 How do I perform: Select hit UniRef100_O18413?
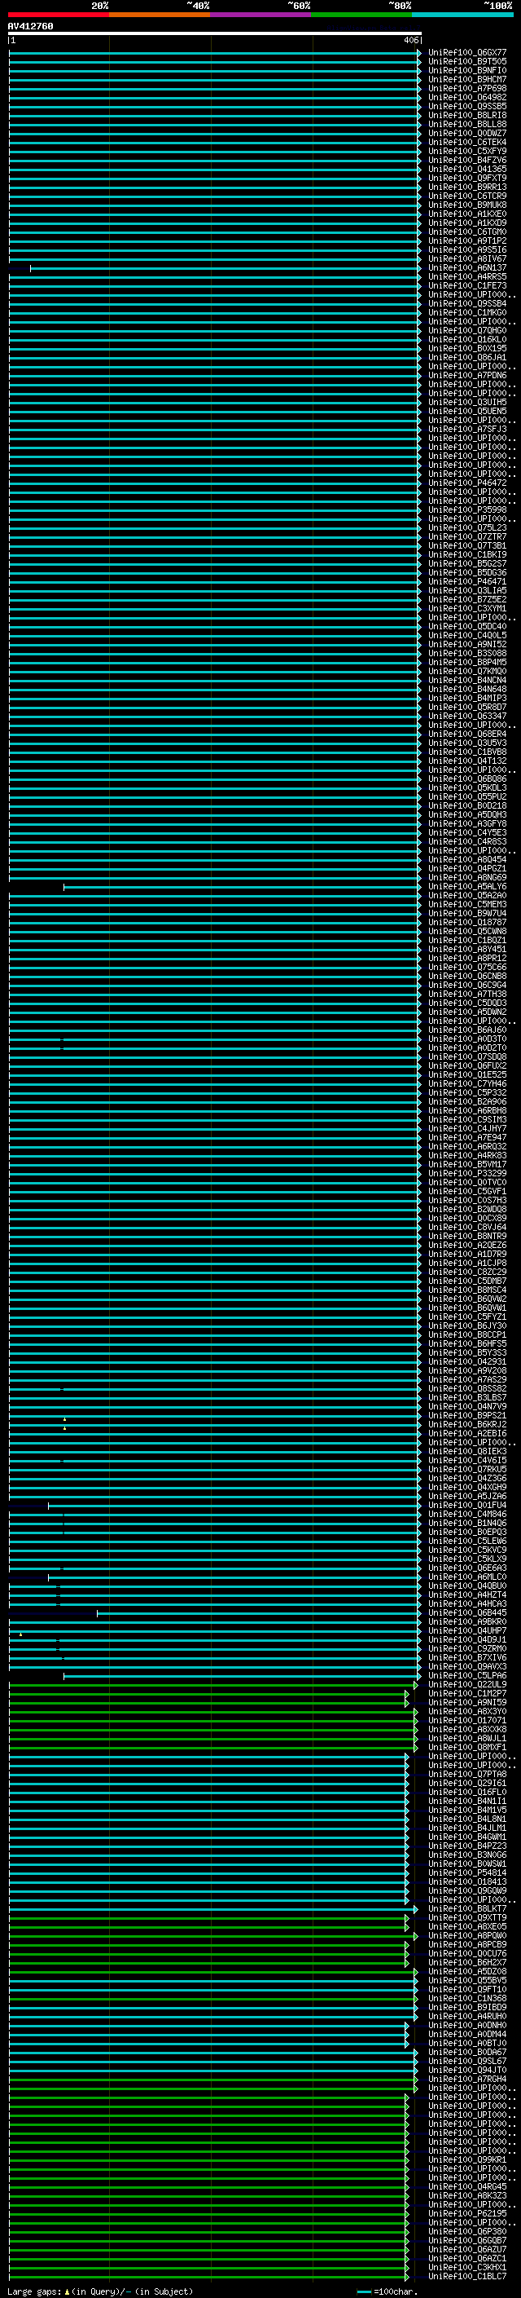tap(467, 1881)
